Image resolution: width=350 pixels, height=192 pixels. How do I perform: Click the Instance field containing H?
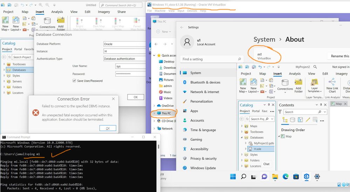click(x=125, y=51)
